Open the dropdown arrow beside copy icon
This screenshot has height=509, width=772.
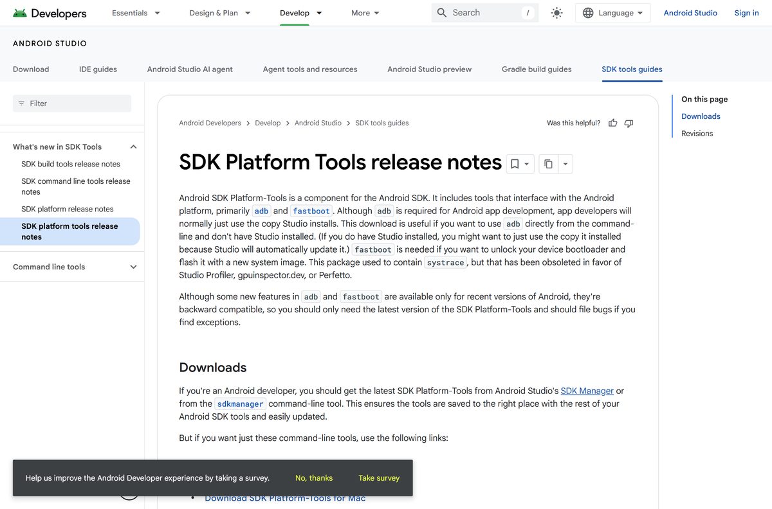point(565,164)
